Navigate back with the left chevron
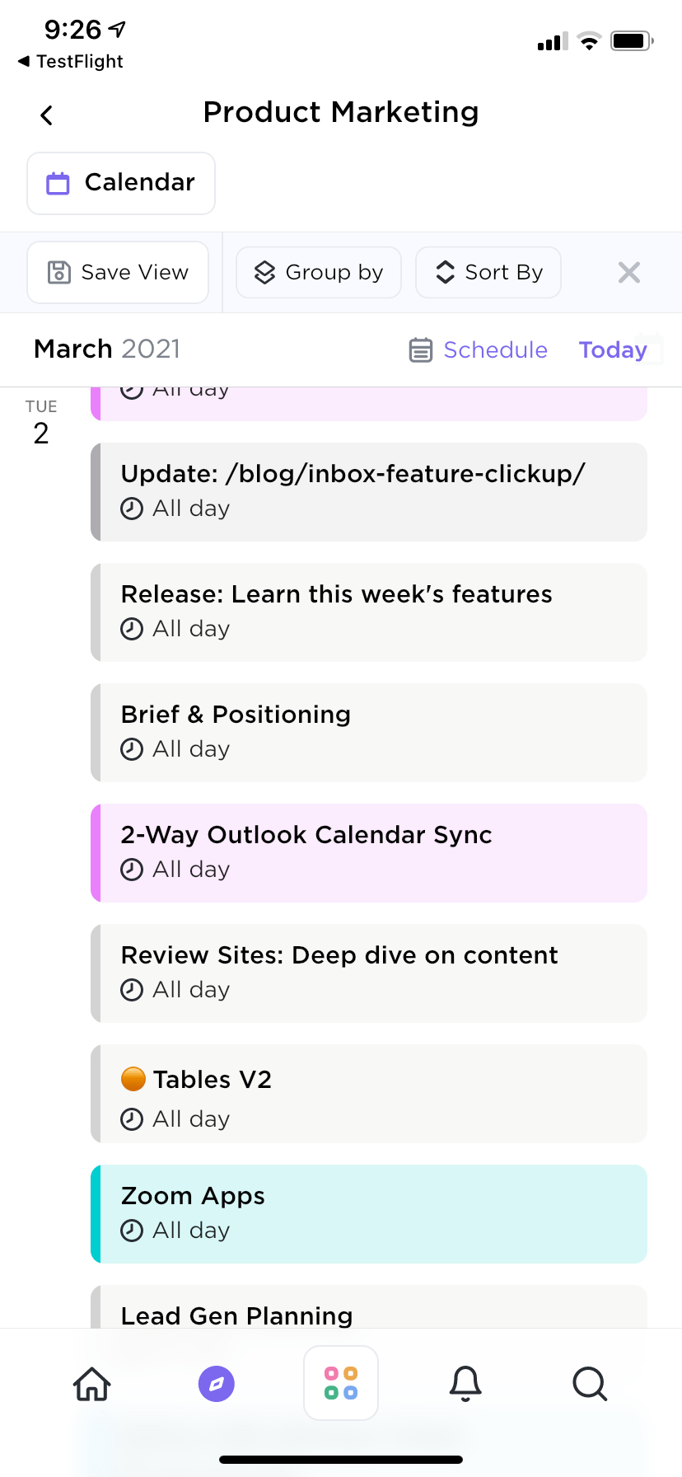The width and height of the screenshot is (682, 1477). pyautogui.click(x=46, y=115)
